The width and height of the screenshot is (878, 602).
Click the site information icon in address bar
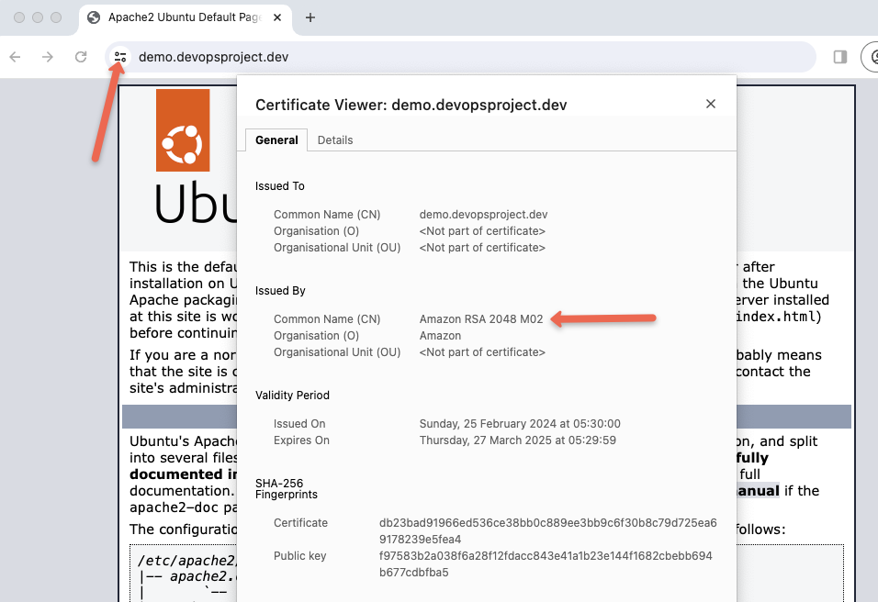[x=119, y=57]
